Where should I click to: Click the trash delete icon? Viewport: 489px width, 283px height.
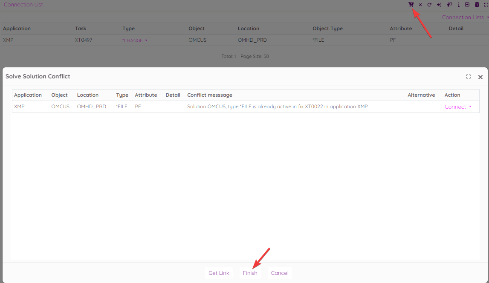(477, 5)
